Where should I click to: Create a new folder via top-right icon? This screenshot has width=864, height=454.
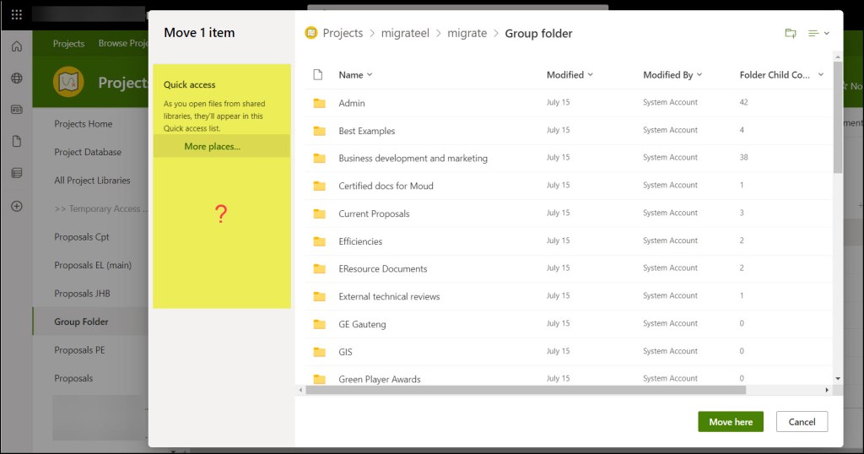coord(790,33)
